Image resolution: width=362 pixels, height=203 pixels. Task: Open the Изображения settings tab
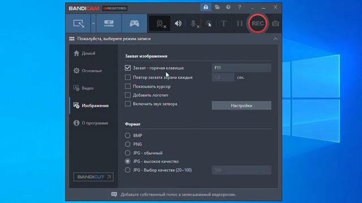(93, 105)
